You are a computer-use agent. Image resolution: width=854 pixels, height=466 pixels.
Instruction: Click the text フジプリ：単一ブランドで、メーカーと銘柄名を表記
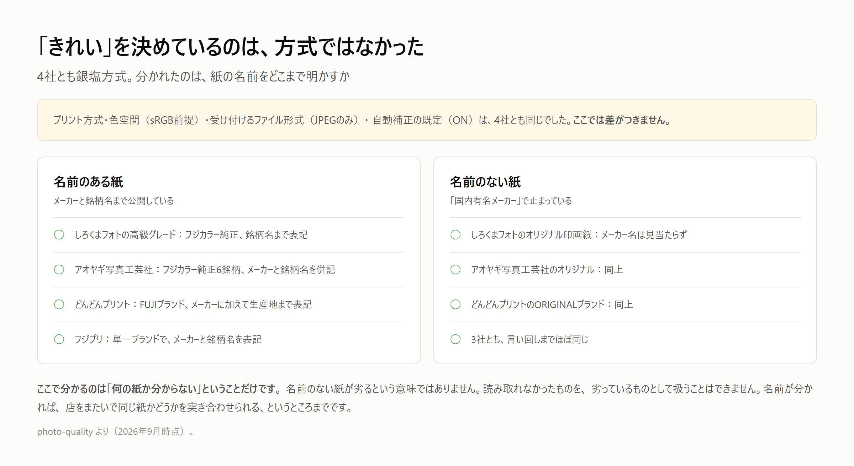click(x=168, y=339)
